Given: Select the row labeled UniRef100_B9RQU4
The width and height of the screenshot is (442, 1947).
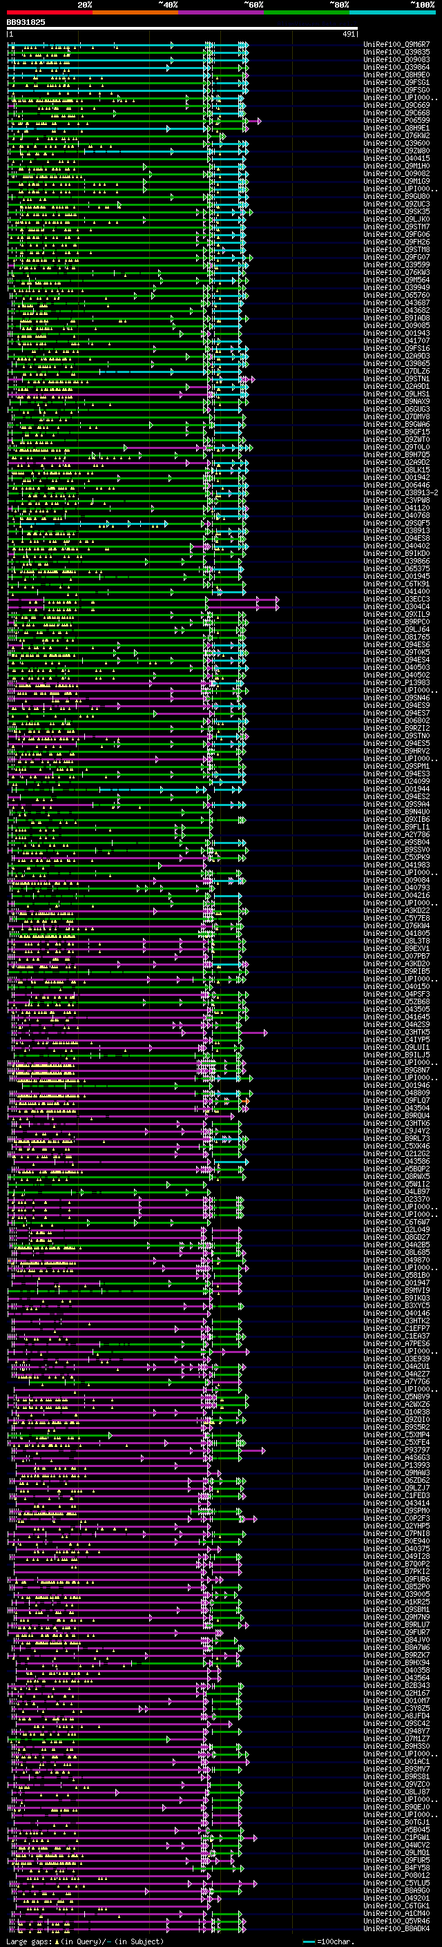Looking at the screenshot, I should (396, 1115).
